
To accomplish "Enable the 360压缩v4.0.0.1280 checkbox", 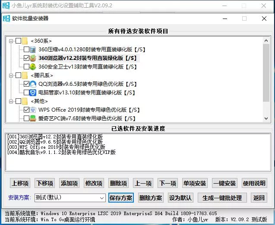I will point(26,50).
